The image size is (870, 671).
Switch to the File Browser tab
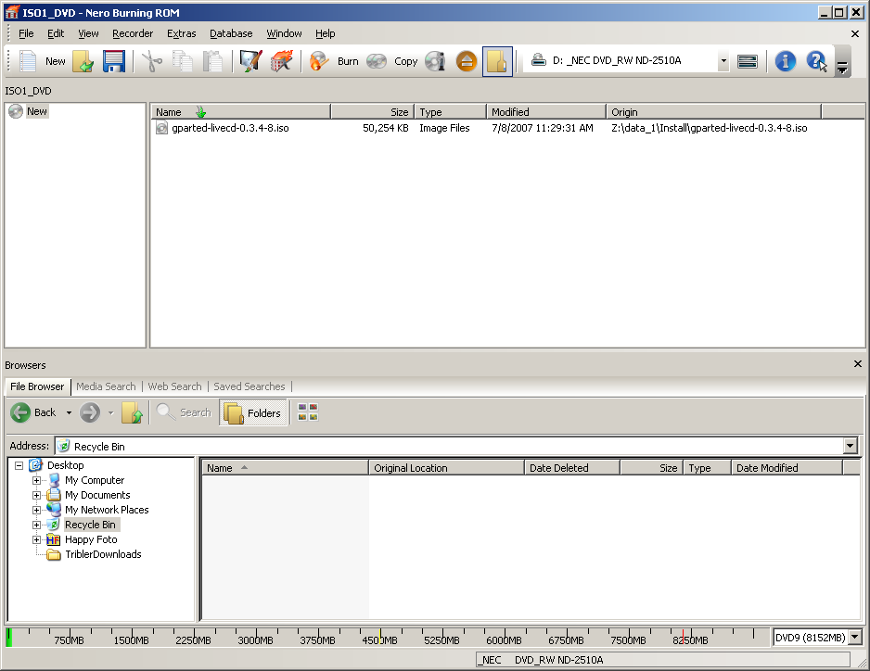[x=37, y=386]
